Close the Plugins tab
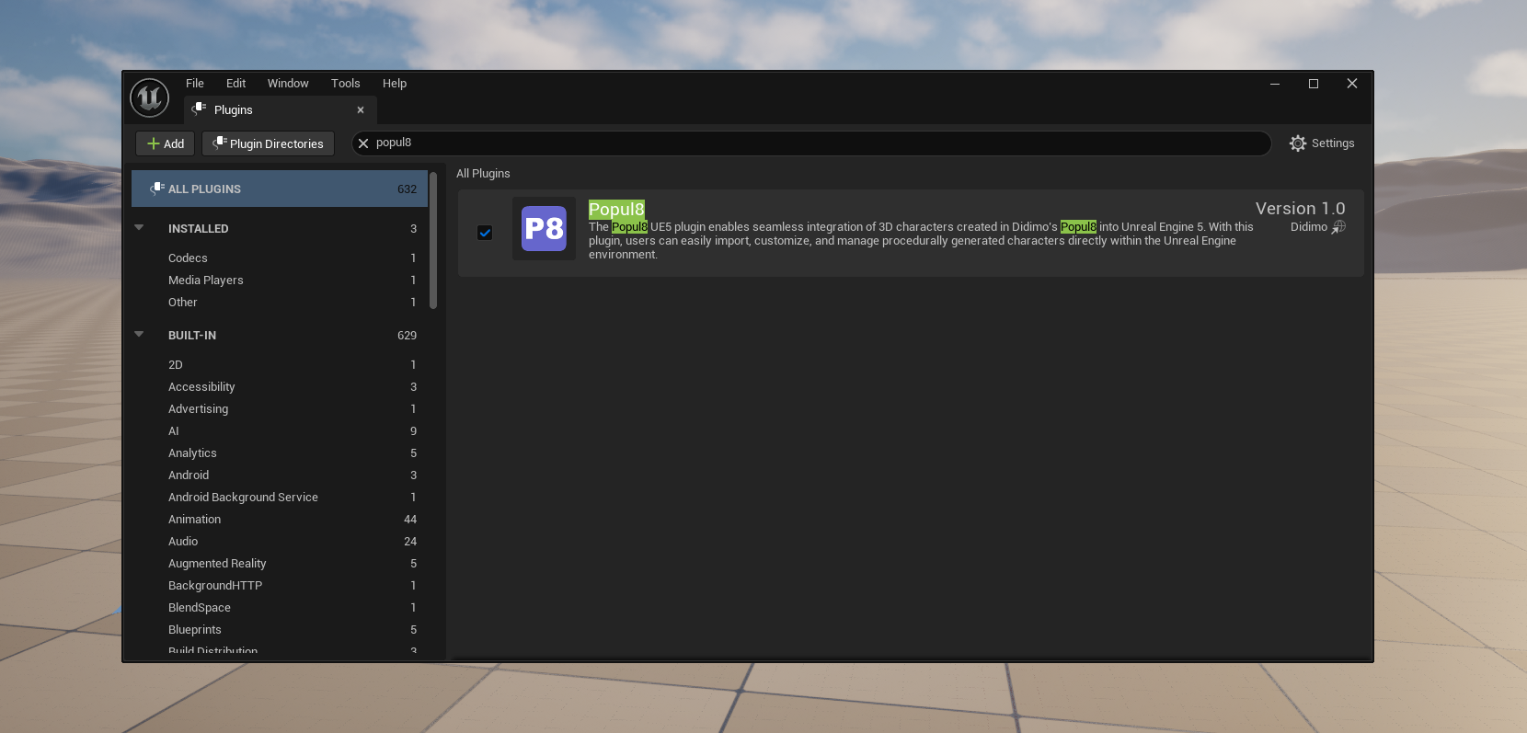The image size is (1527, 733). (361, 110)
